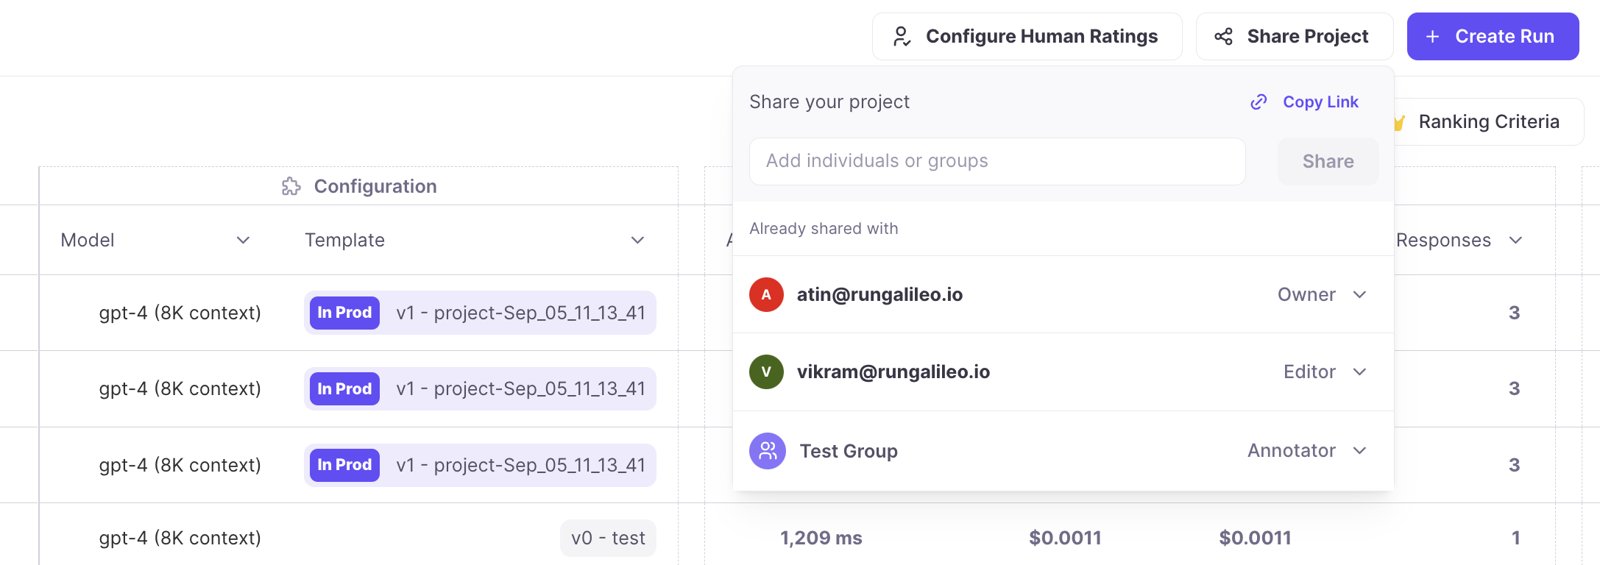The image size is (1600, 565).
Task: Click the Copy Link text
Action: 1320,102
